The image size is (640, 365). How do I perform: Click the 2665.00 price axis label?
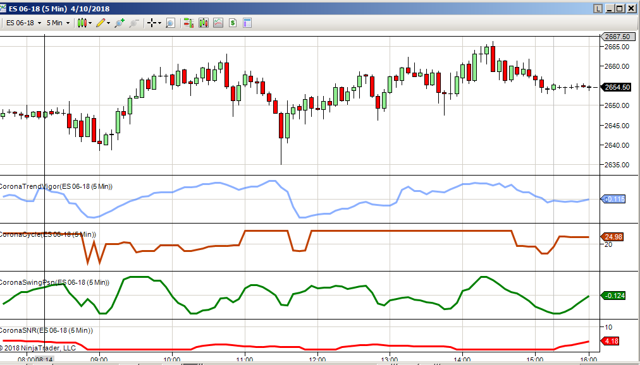pyautogui.click(x=617, y=47)
